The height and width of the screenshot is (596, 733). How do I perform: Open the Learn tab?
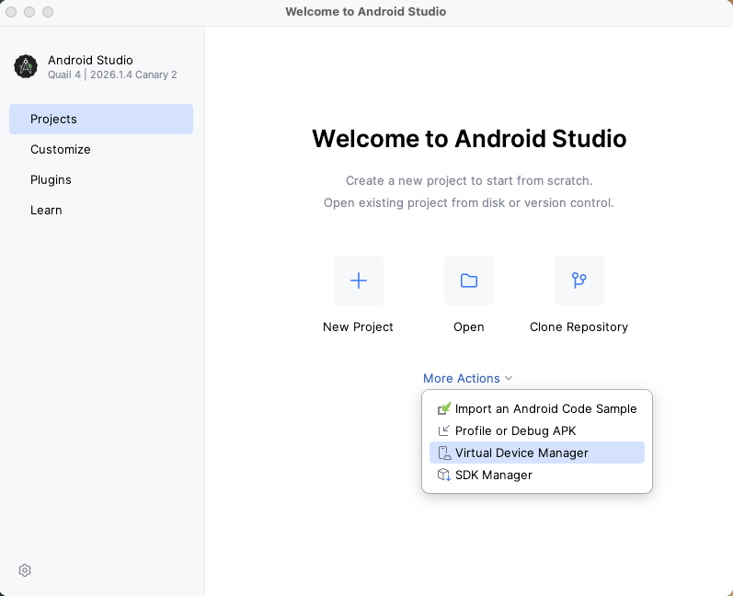pos(101,211)
